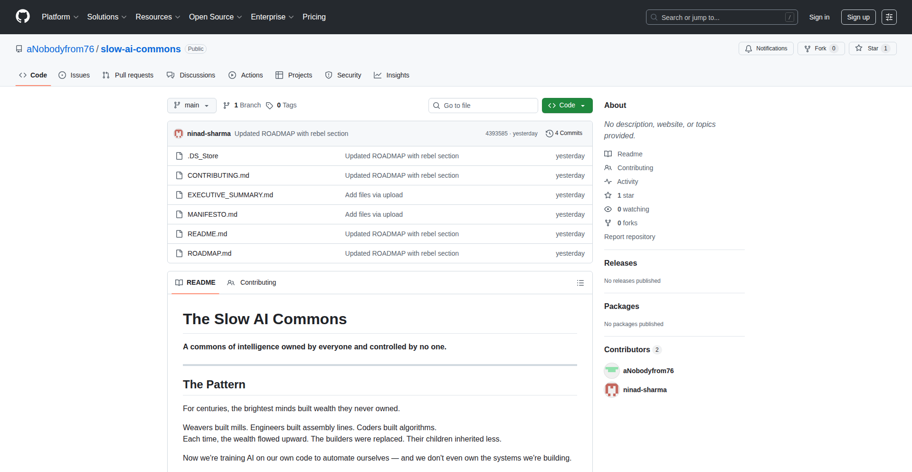Open the Contributing tab beside README
Image resolution: width=912 pixels, height=472 pixels.
tap(252, 282)
